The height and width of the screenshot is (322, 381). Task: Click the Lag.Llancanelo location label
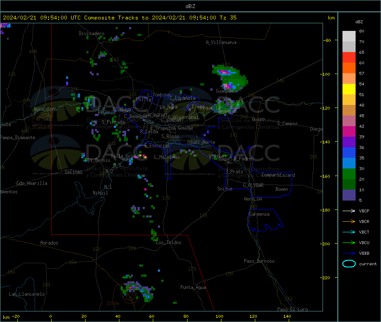(x=27, y=294)
